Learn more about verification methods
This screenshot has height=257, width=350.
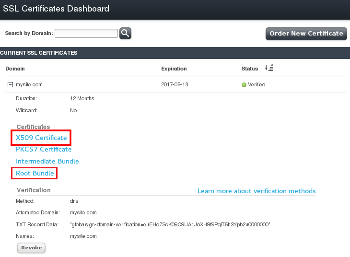[x=257, y=191]
